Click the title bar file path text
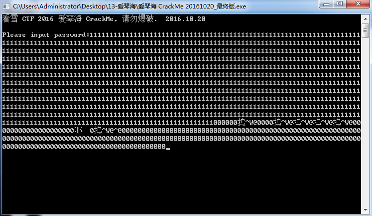Image resolution: width=372 pixels, height=216 pixels. [129, 6]
